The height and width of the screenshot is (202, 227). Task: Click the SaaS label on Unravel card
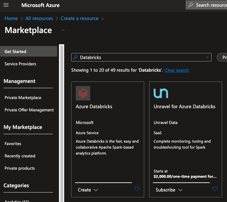pyautogui.click(x=158, y=133)
